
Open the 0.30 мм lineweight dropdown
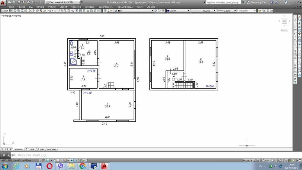point(226,11)
